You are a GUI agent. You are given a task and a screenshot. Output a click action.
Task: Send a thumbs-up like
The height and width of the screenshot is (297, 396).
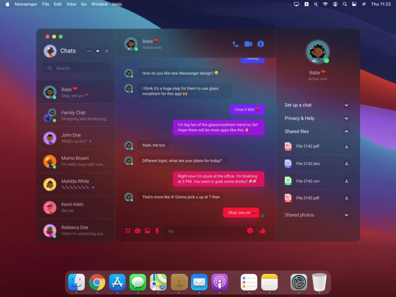(x=263, y=231)
